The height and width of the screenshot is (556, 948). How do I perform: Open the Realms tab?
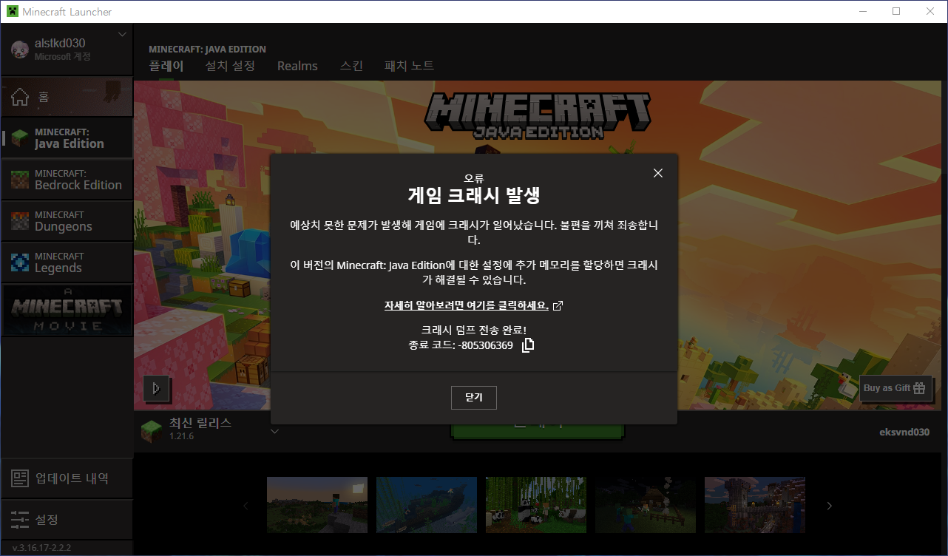pyautogui.click(x=297, y=66)
